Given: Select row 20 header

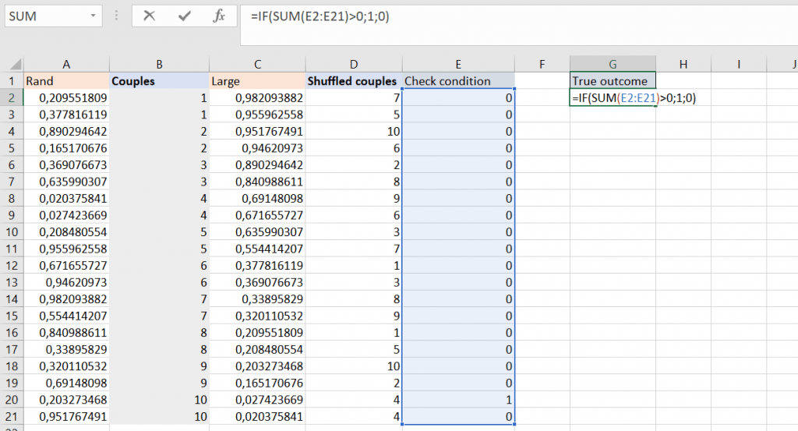Looking at the screenshot, I should [12, 400].
